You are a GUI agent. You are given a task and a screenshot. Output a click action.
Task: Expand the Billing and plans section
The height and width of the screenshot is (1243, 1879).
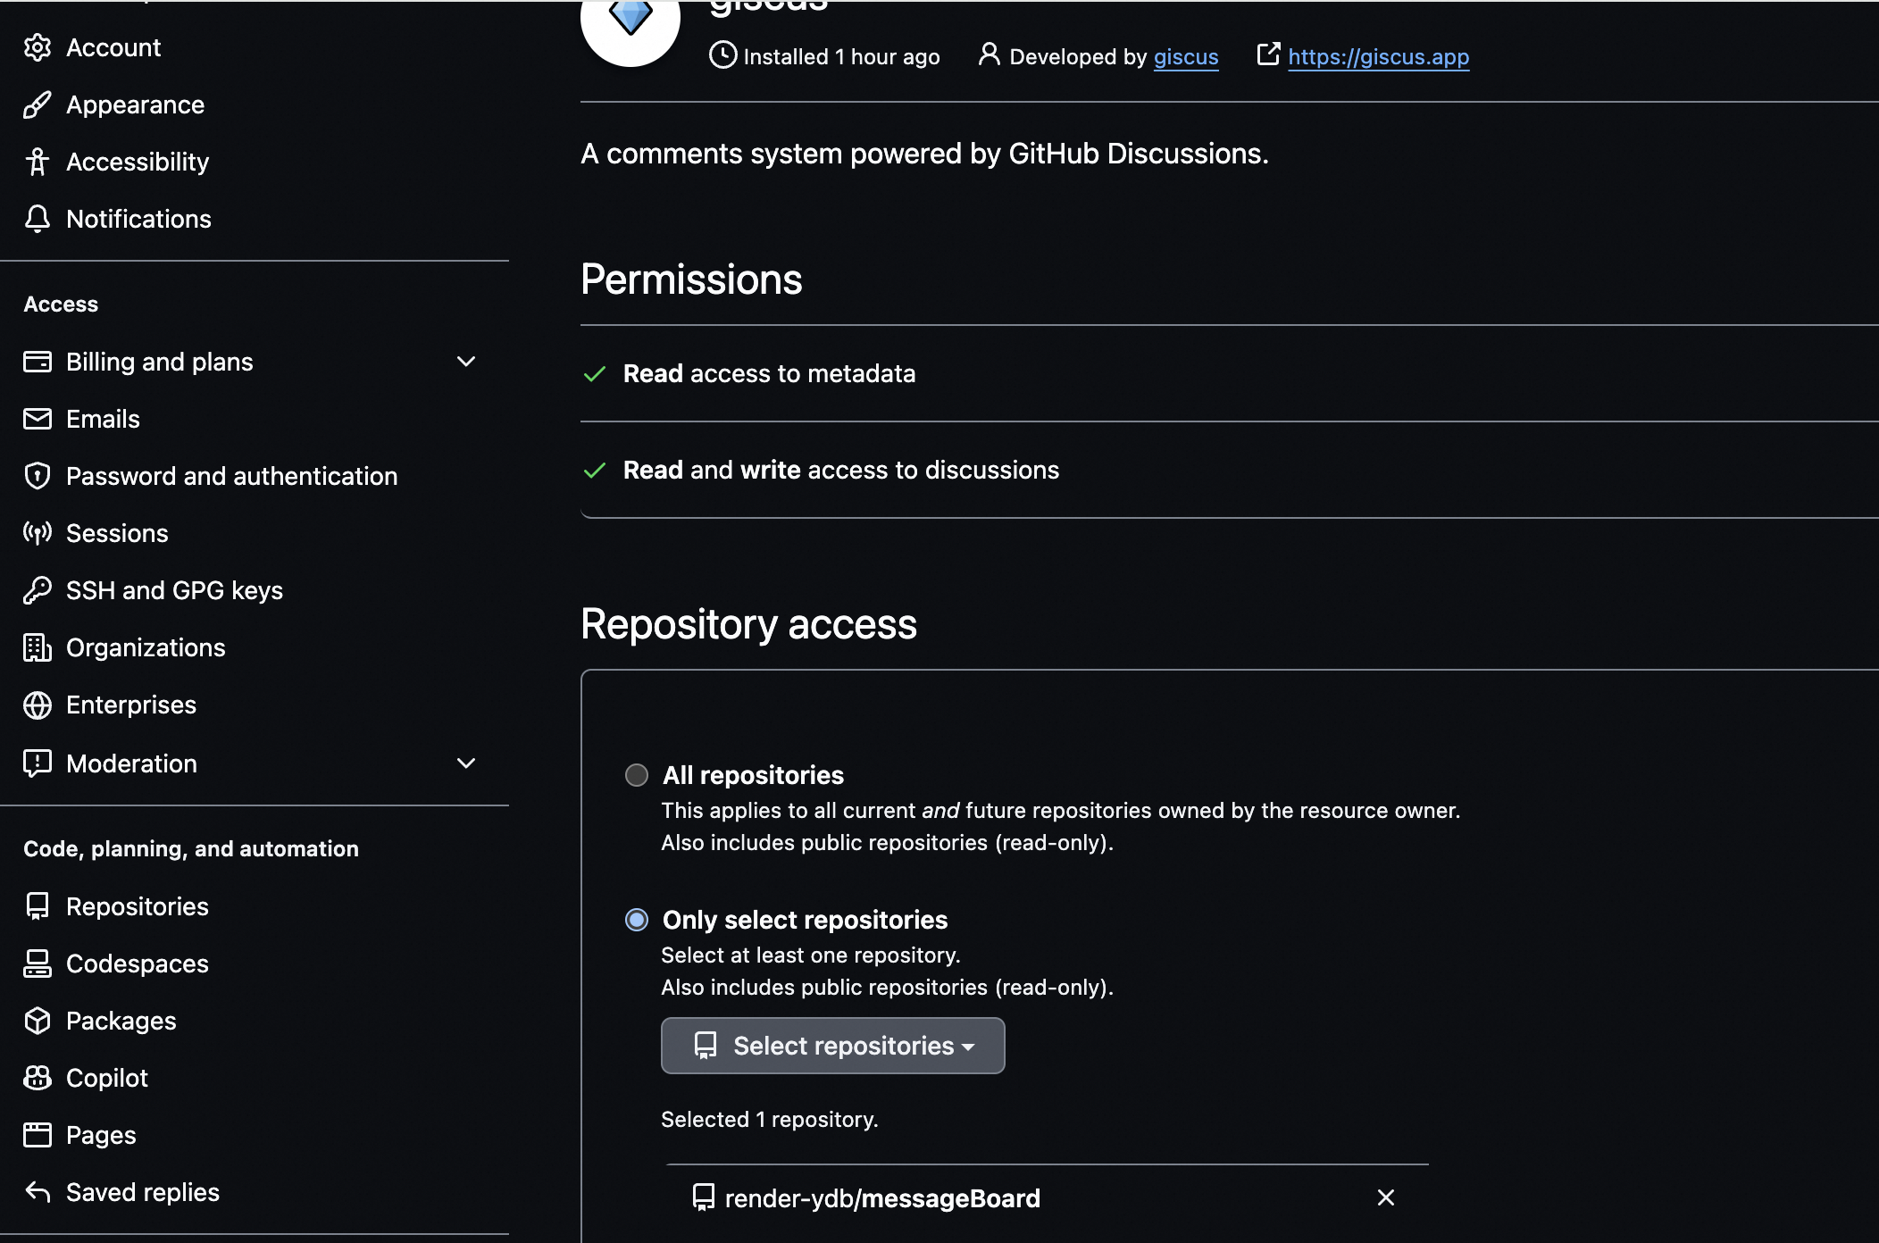click(x=465, y=362)
